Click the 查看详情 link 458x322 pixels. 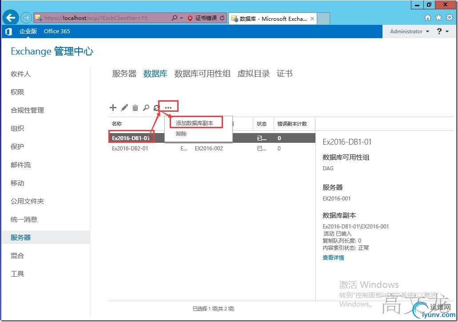[x=333, y=258]
